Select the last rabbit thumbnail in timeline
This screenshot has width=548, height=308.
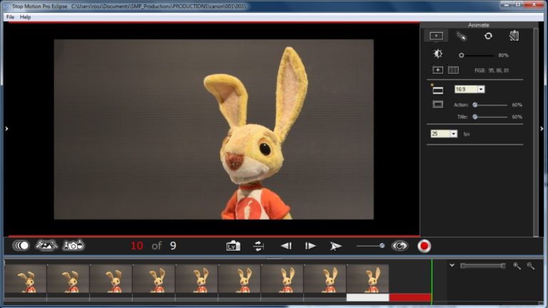(367, 278)
